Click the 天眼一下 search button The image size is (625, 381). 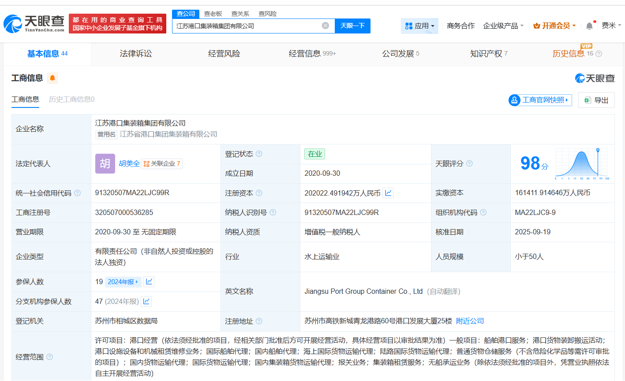[353, 26]
